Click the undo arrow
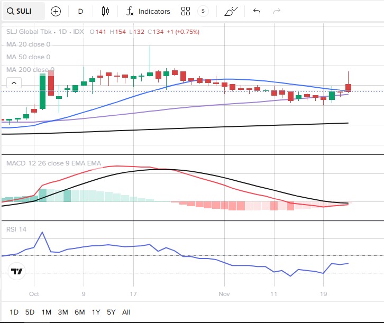 [257, 11]
